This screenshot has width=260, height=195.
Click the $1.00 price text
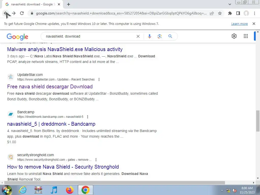[x=12, y=142]
